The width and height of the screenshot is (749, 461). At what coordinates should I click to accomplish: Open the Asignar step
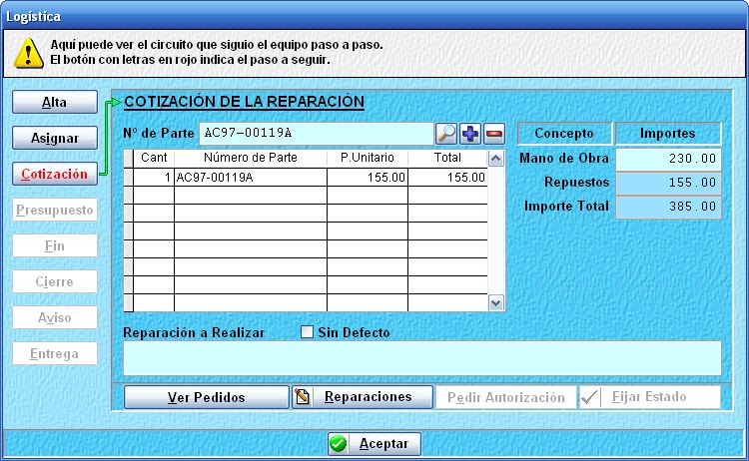55,138
